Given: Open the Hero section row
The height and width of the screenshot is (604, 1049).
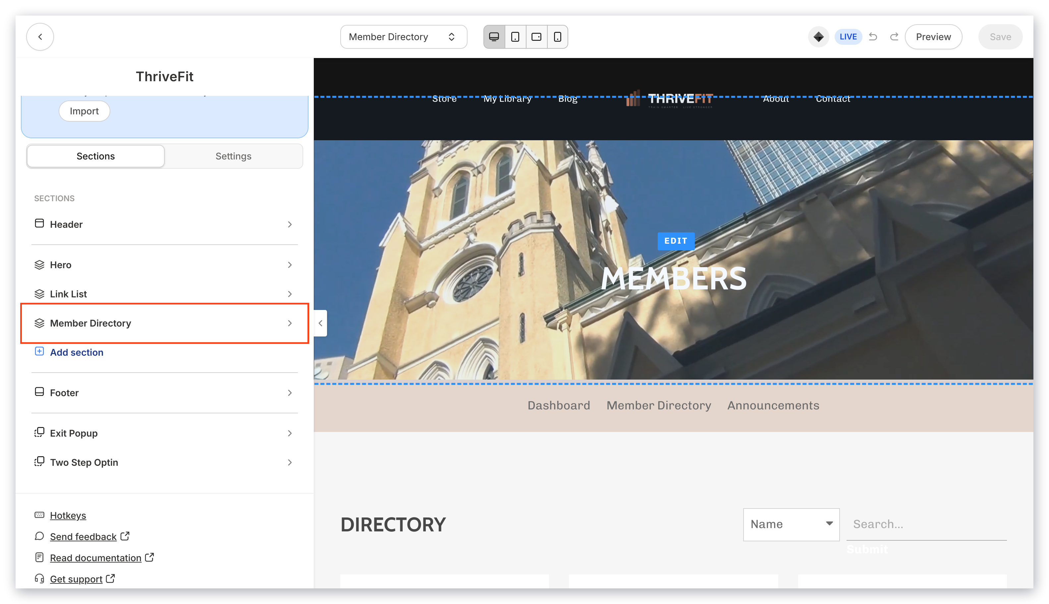Looking at the screenshot, I should [x=165, y=265].
